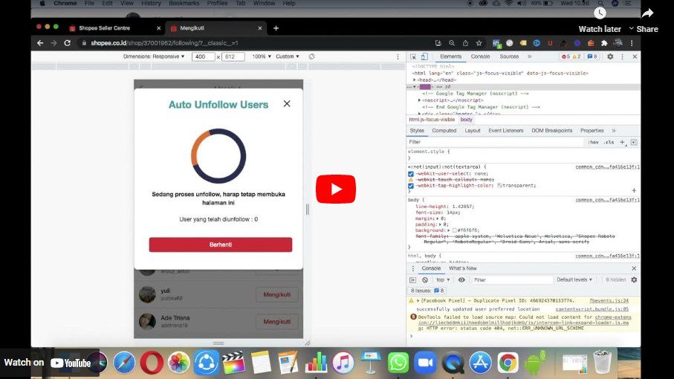Toggle live expression eye icon
Viewport: 674px width, 379px height.
(x=461, y=279)
